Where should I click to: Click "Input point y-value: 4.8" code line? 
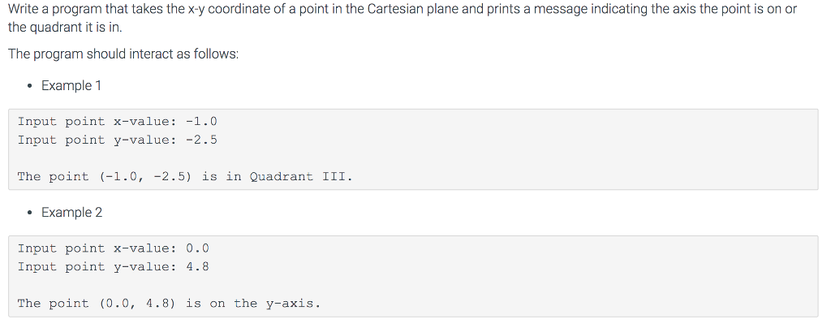(x=113, y=266)
